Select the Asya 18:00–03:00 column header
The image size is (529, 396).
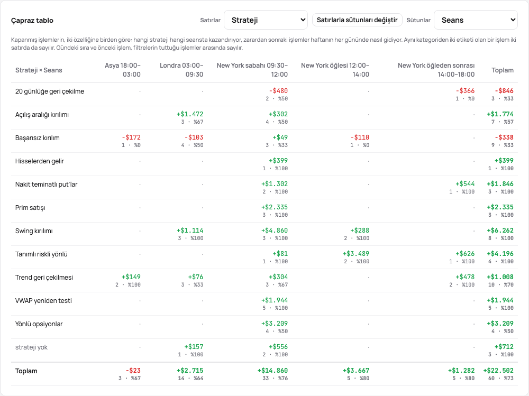[123, 70]
